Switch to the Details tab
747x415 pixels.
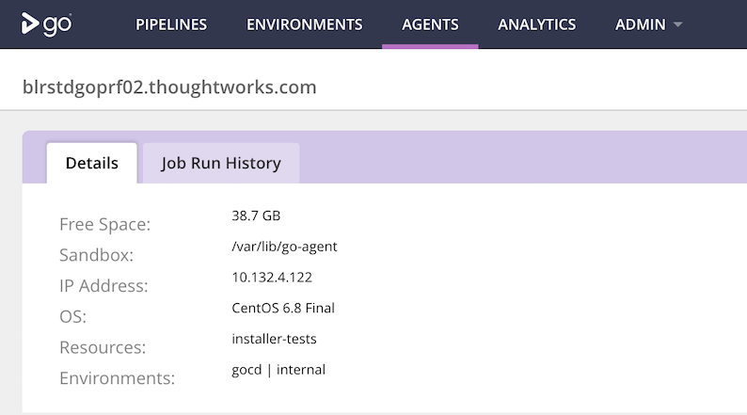92,163
